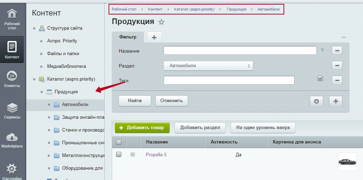Click the Каталог (aspro.priority) icon

click(42, 79)
